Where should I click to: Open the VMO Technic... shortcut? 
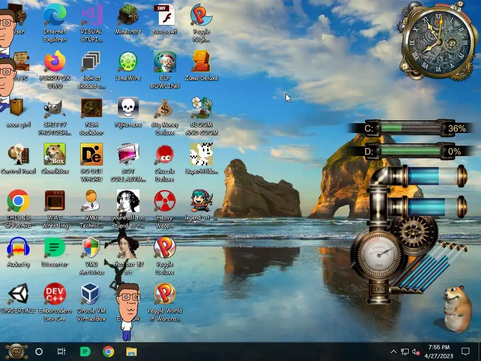(92, 201)
